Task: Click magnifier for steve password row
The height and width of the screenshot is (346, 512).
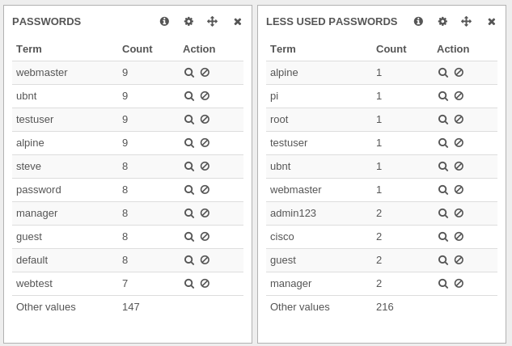Action: pos(189,167)
